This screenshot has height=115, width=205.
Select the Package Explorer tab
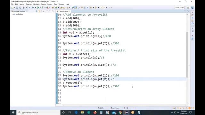pos(19,11)
